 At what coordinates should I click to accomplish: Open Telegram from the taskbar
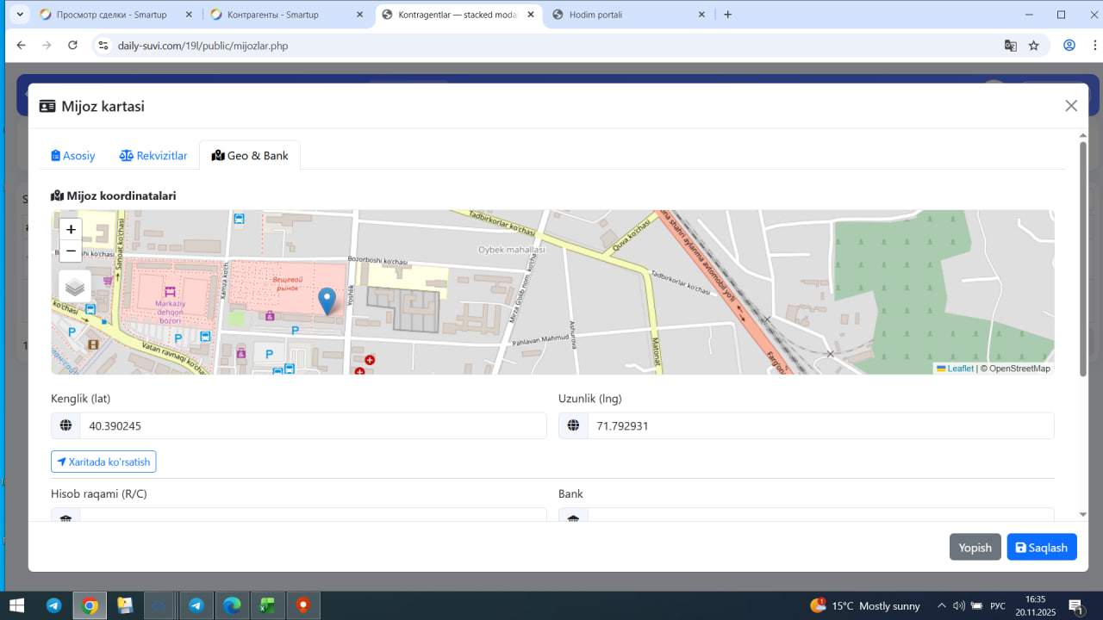pos(53,605)
